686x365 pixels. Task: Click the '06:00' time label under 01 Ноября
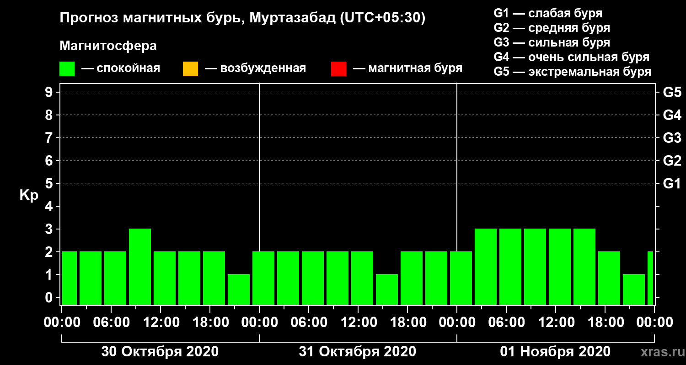pos(506,323)
